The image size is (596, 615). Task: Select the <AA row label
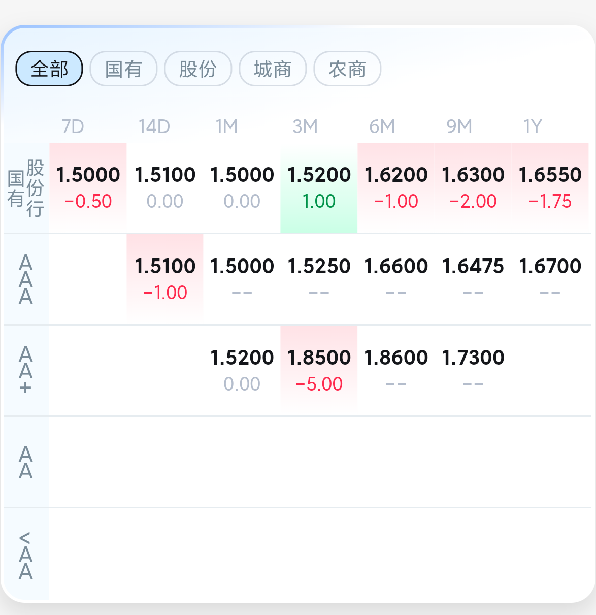pyautogui.click(x=26, y=555)
